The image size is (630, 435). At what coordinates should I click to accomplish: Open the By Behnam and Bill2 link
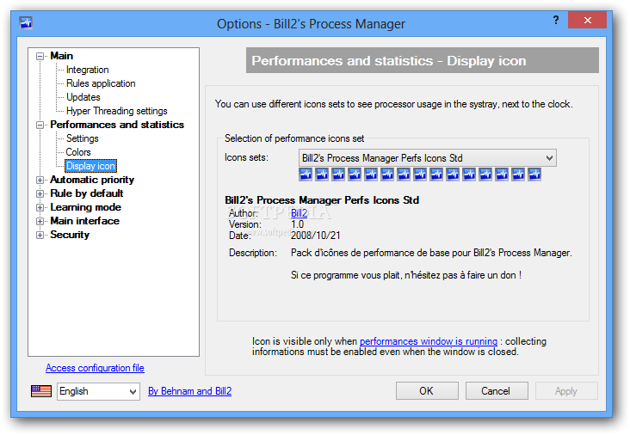tap(189, 391)
